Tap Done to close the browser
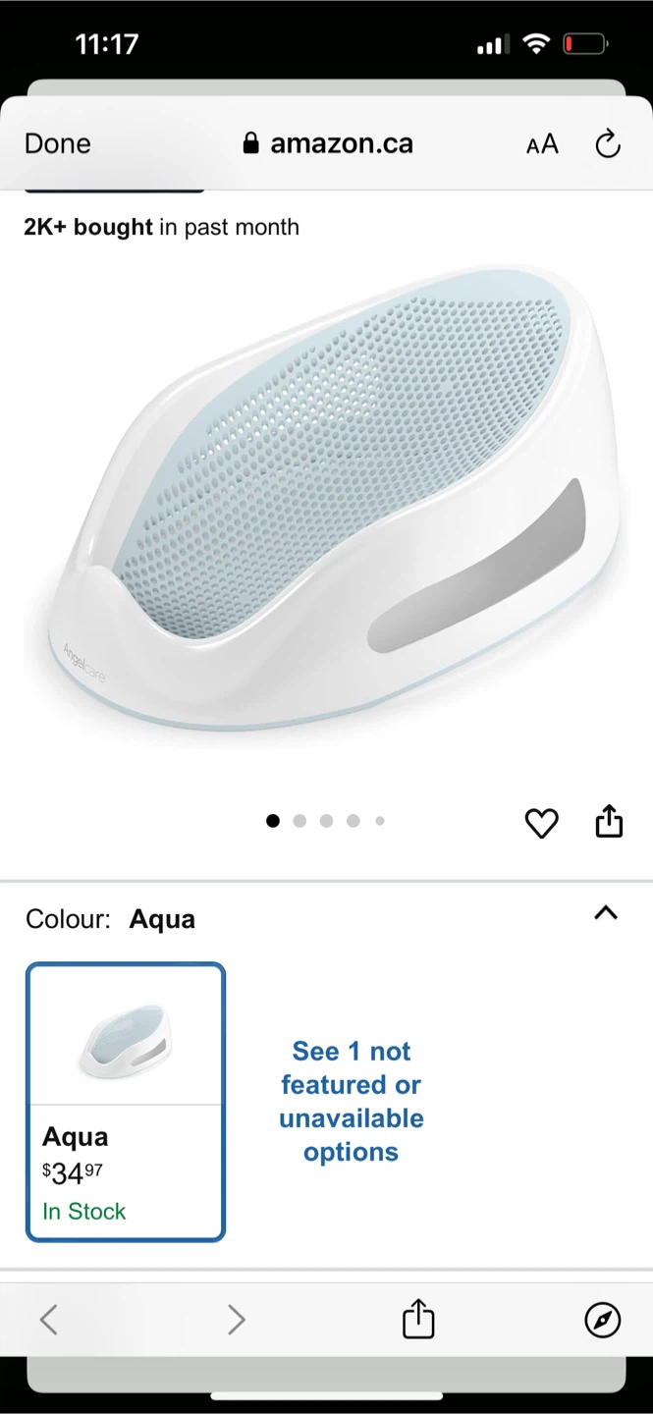Viewport: 653px width, 1414px height. (x=58, y=143)
